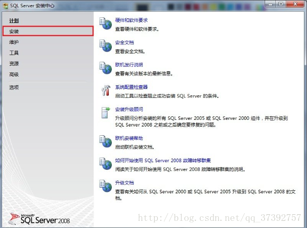Minimize the SQL Server 安装中心 window
The image size is (307, 228).
(x=271, y=4)
